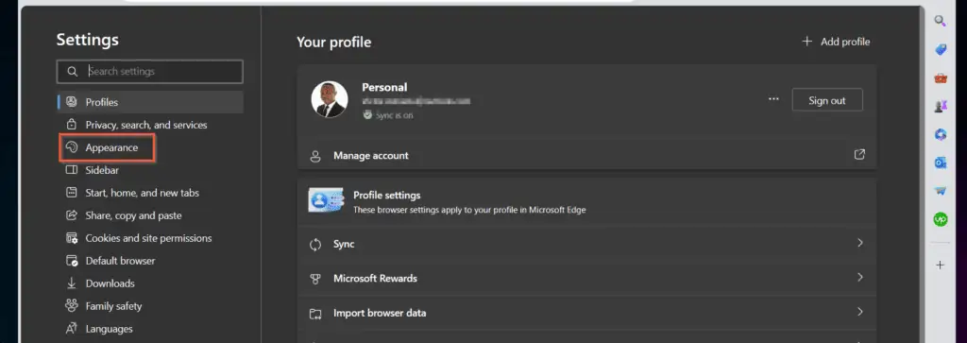Open Search in the Edge sidebar

[940, 21]
